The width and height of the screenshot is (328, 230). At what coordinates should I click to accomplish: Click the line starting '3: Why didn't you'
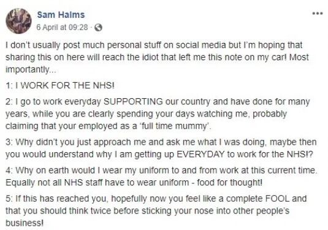pos(161,142)
